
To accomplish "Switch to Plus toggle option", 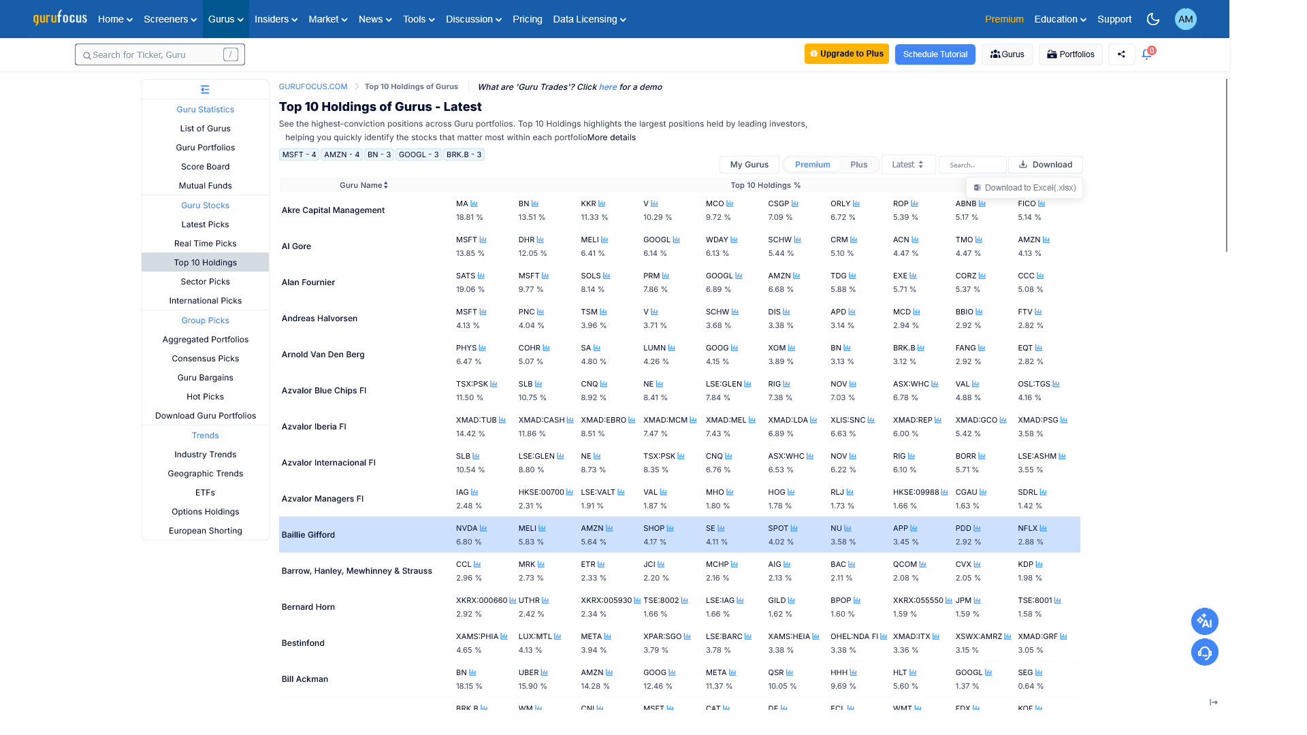I will click(858, 165).
